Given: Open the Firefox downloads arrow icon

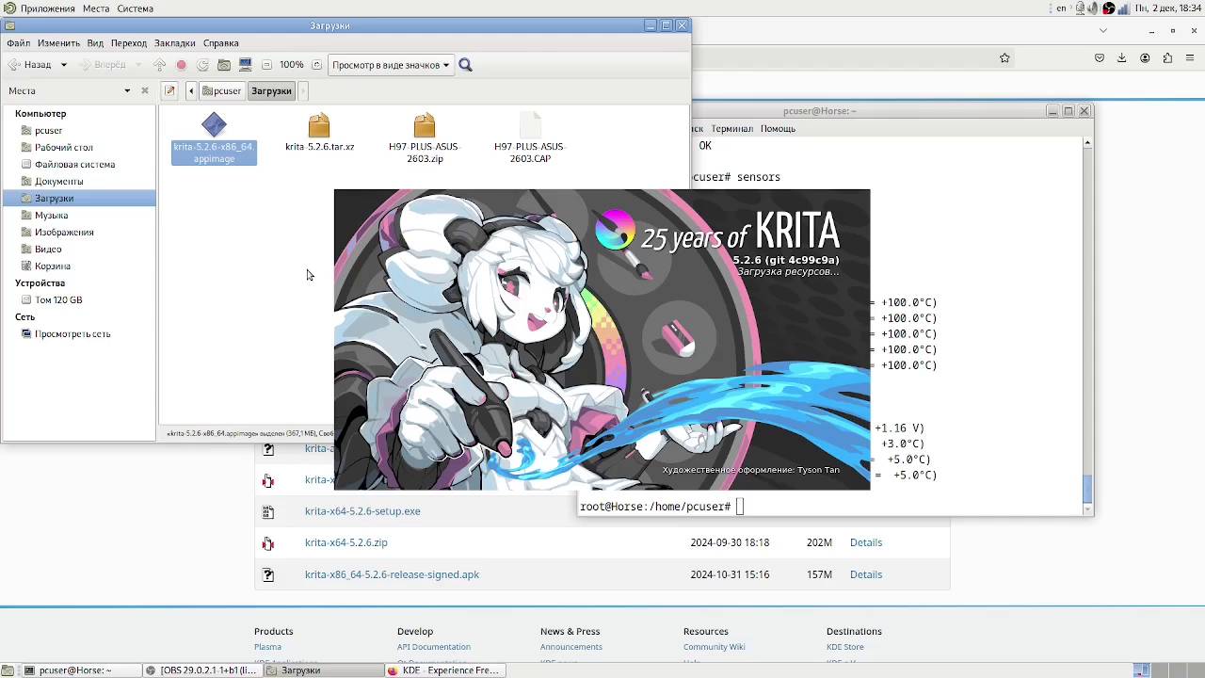Looking at the screenshot, I should pos(1121,57).
